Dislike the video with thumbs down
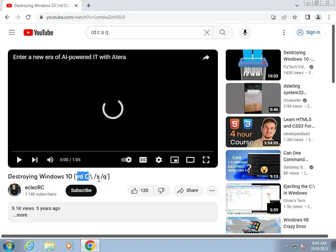Viewport: 336px width, 252px height. coord(161,190)
